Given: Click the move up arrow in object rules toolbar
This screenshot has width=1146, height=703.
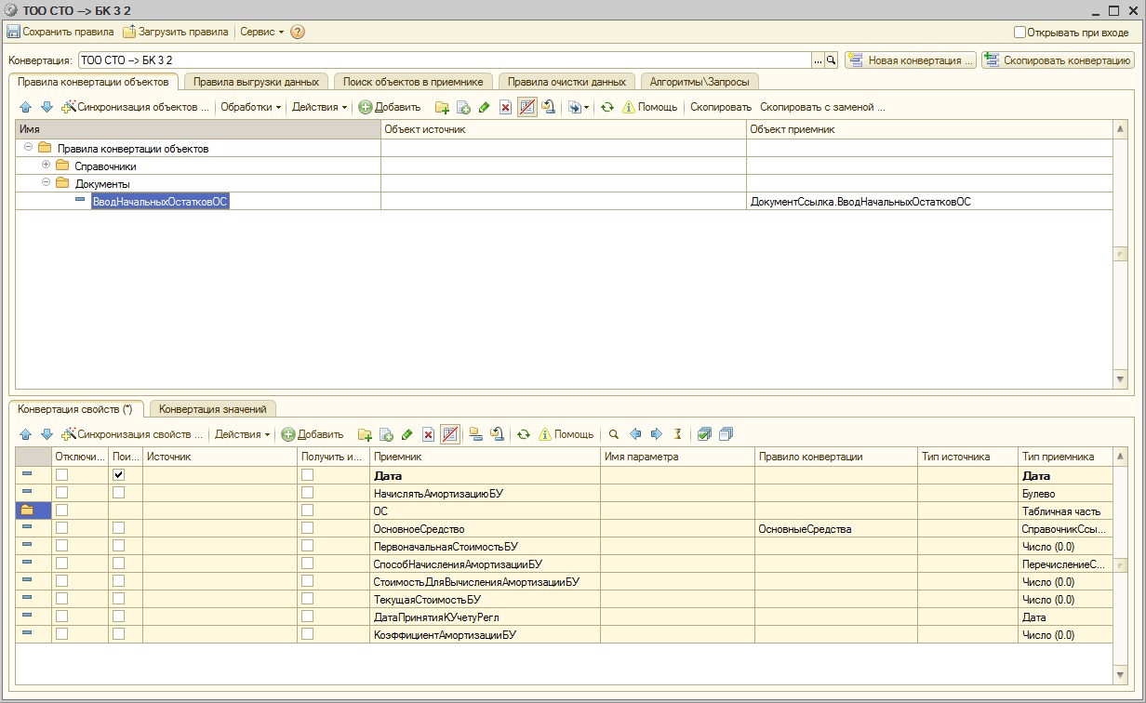Looking at the screenshot, I should (x=25, y=107).
